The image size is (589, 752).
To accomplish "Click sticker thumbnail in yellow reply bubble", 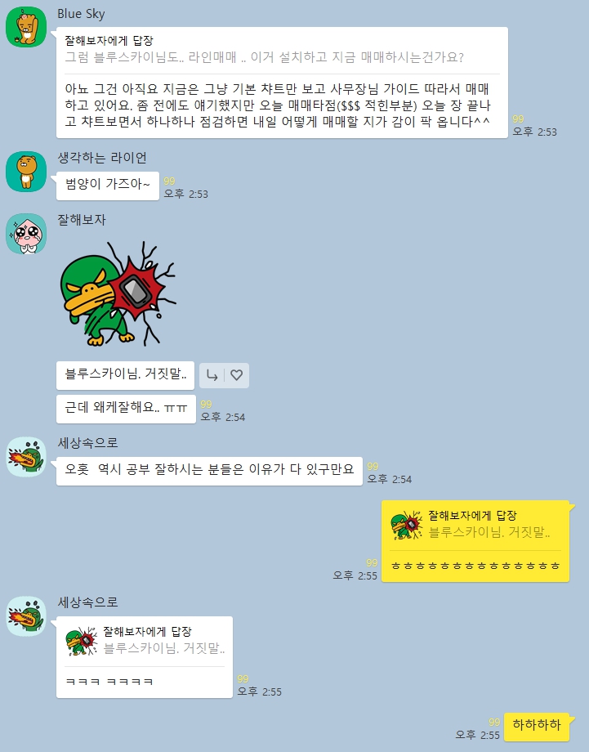I will (406, 525).
